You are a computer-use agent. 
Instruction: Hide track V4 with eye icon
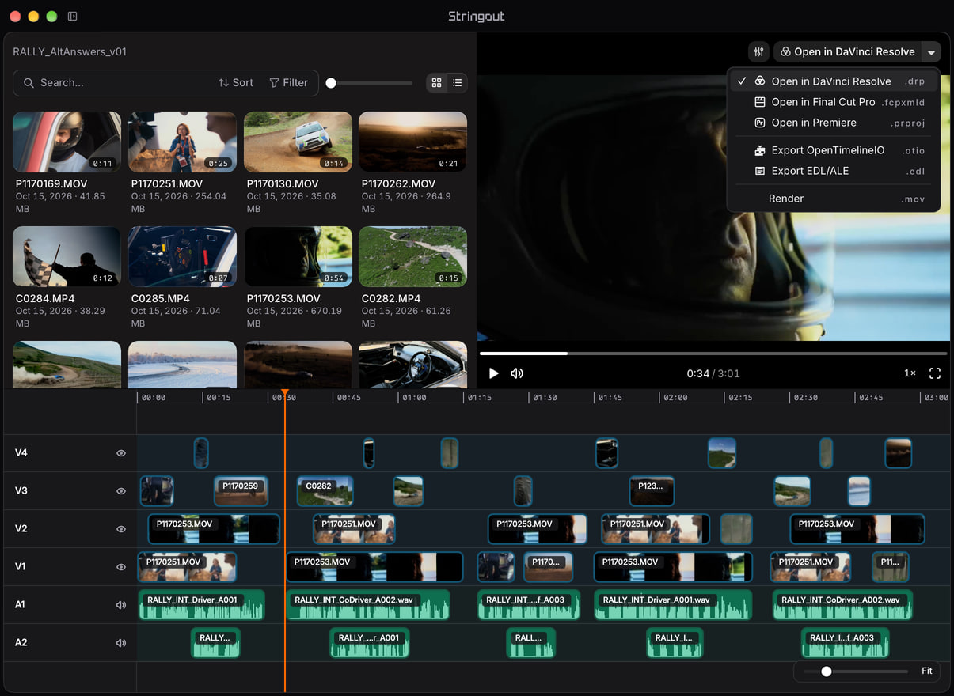tap(121, 453)
